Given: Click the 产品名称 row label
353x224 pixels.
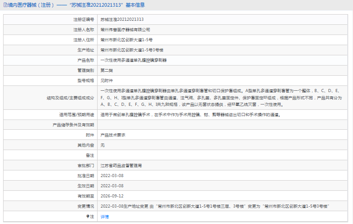Looking at the screenshot, I should (x=86, y=60).
